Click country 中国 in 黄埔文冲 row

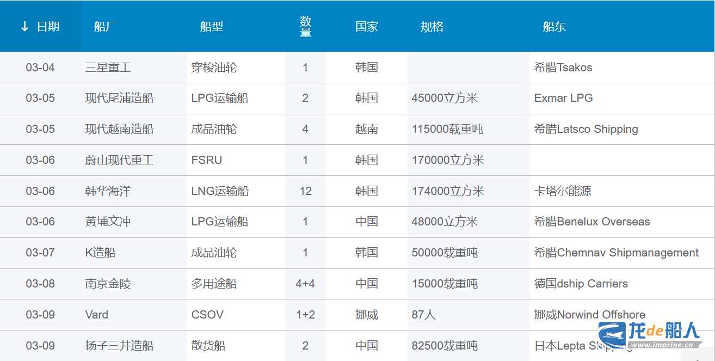(x=367, y=222)
